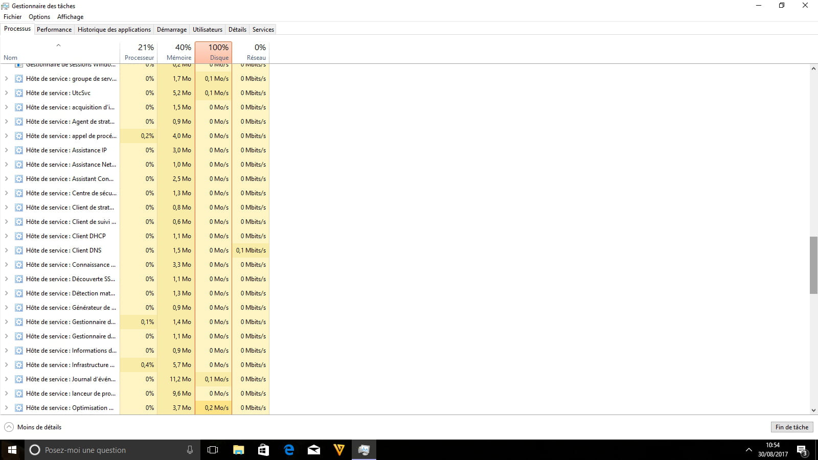Expand Hôte de service : Assistance IP entry
The height and width of the screenshot is (460, 818).
(x=6, y=150)
